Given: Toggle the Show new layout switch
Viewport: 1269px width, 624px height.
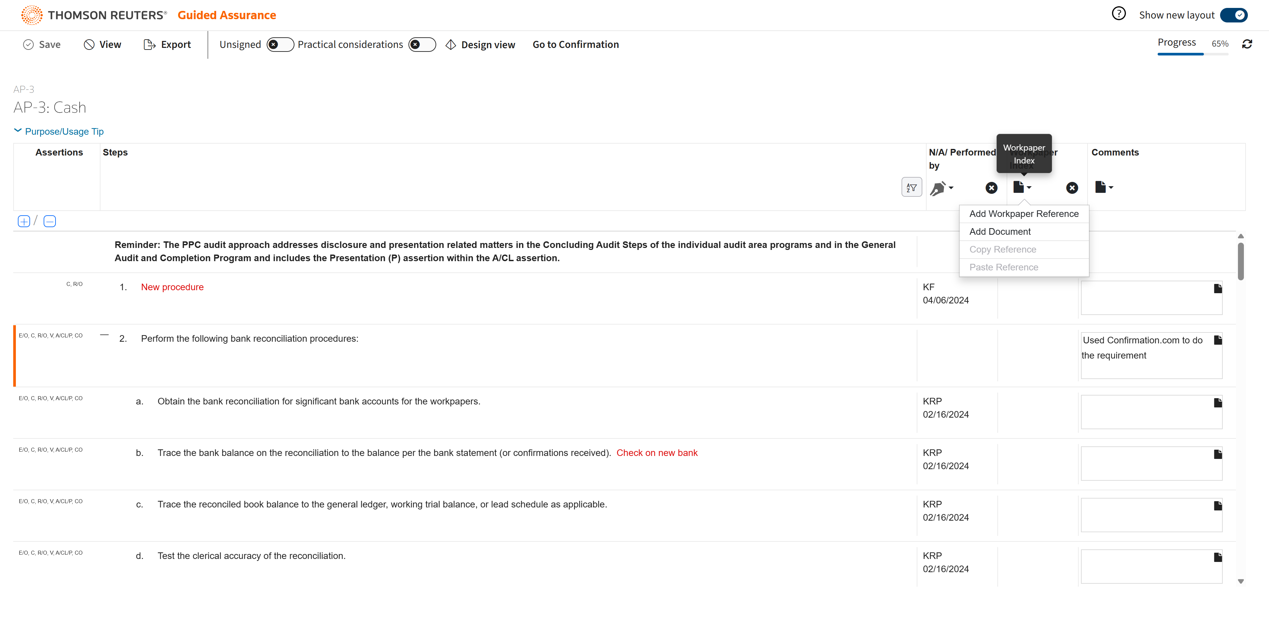Looking at the screenshot, I should [x=1234, y=15].
